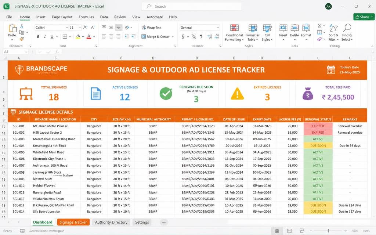Click the increase indent icon

tap(134, 36)
